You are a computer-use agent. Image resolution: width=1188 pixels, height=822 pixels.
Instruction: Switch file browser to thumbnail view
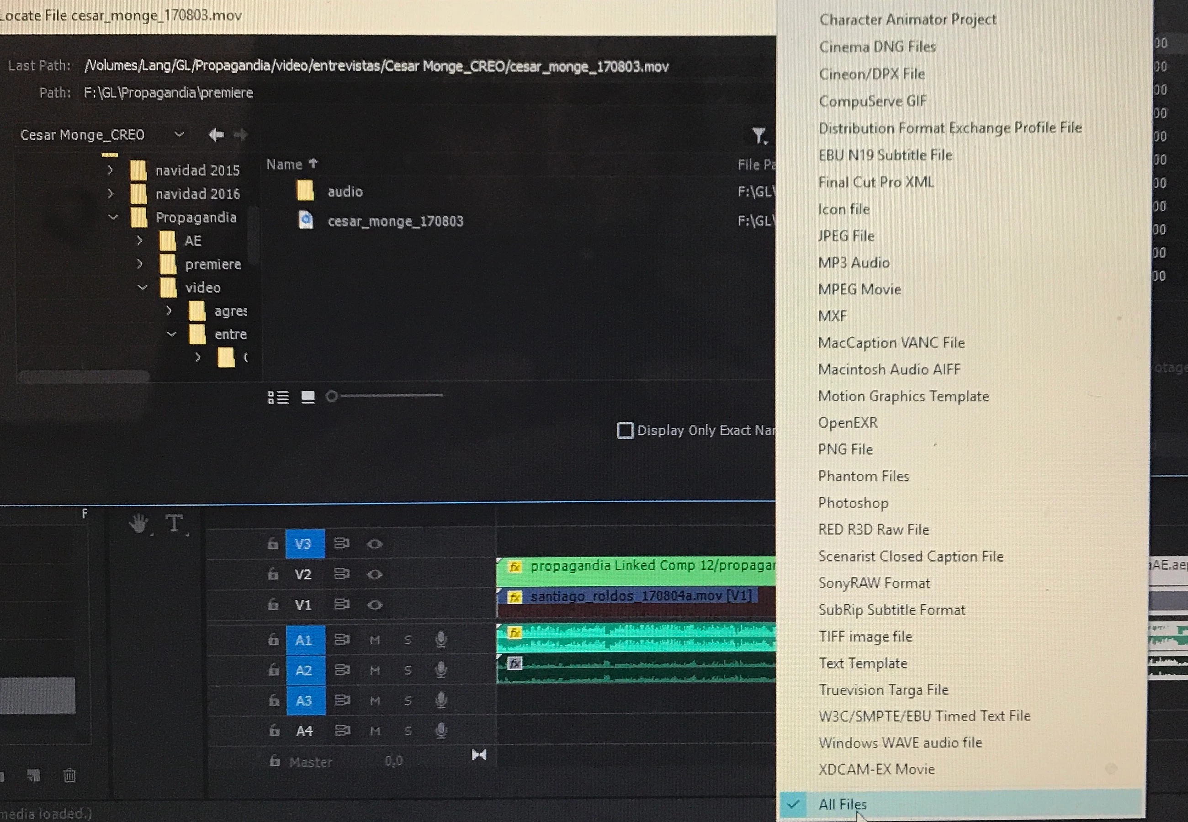[308, 397]
